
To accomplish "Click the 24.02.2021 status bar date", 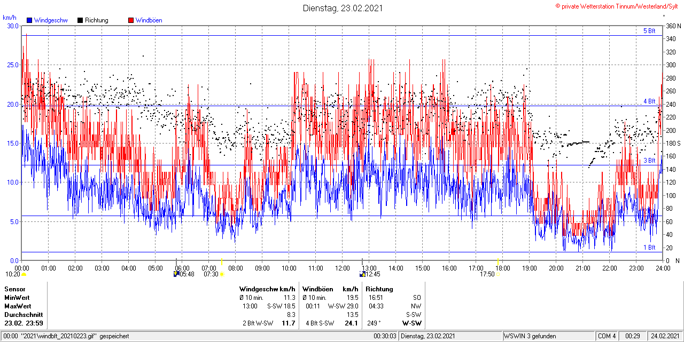I will [665, 336].
